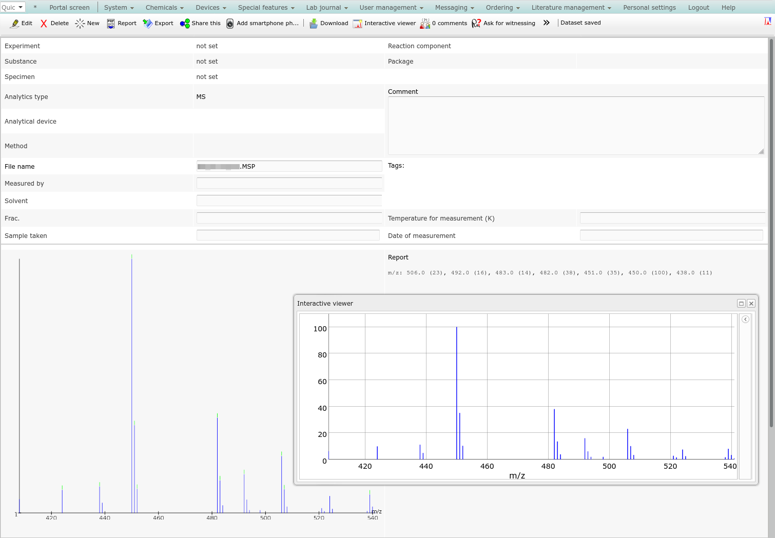This screenshot has height=538, width=775.
Task: Open Interactive viewer from the toolbar
Action: click(358, 24)
